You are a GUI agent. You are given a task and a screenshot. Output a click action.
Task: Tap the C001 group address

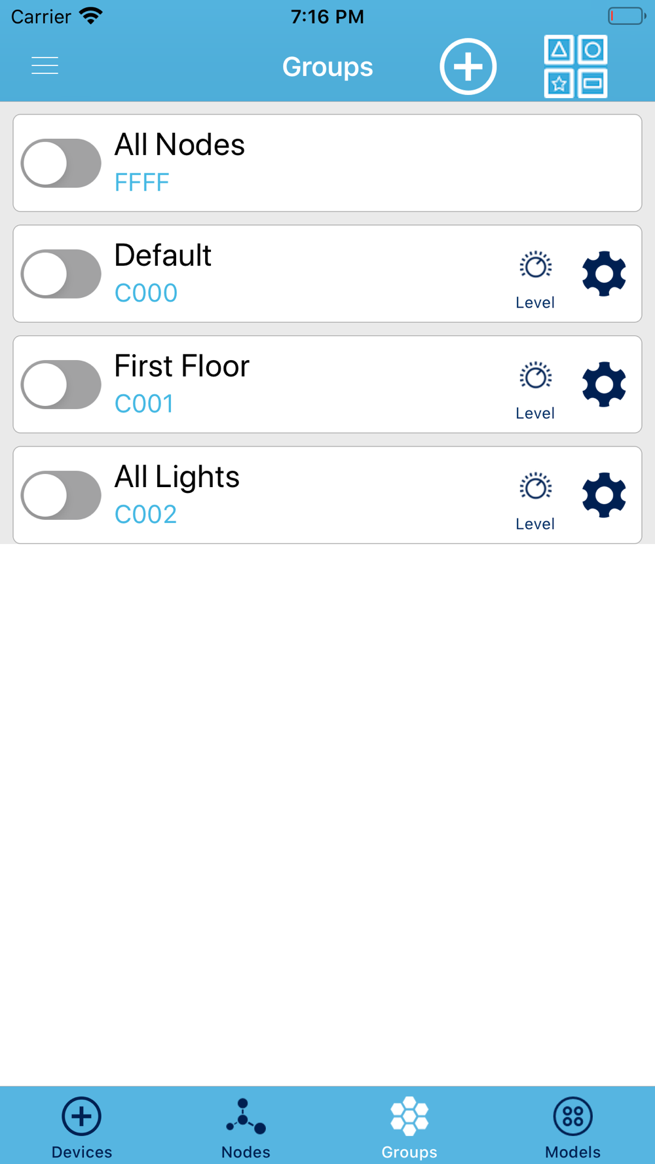pos(144,404)
